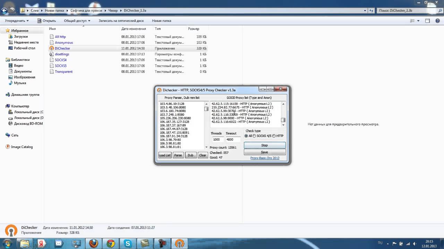
Task: Expand the Упорядочить dropdown menu
Action: click(17, 21)
